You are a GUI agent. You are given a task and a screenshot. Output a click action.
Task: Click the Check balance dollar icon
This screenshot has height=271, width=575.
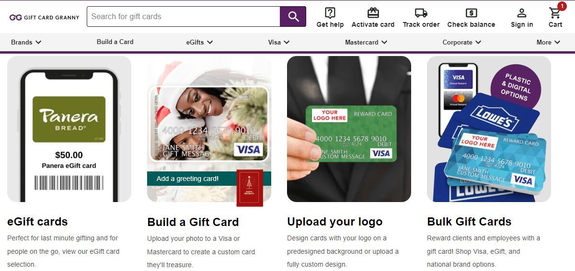coord(471,13)
